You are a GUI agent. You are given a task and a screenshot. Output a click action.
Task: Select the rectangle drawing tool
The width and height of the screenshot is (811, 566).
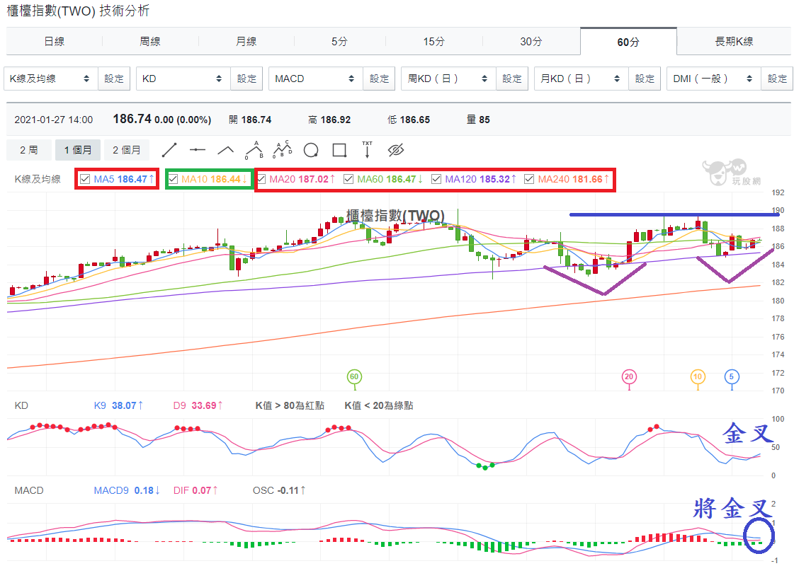point(339,150)
